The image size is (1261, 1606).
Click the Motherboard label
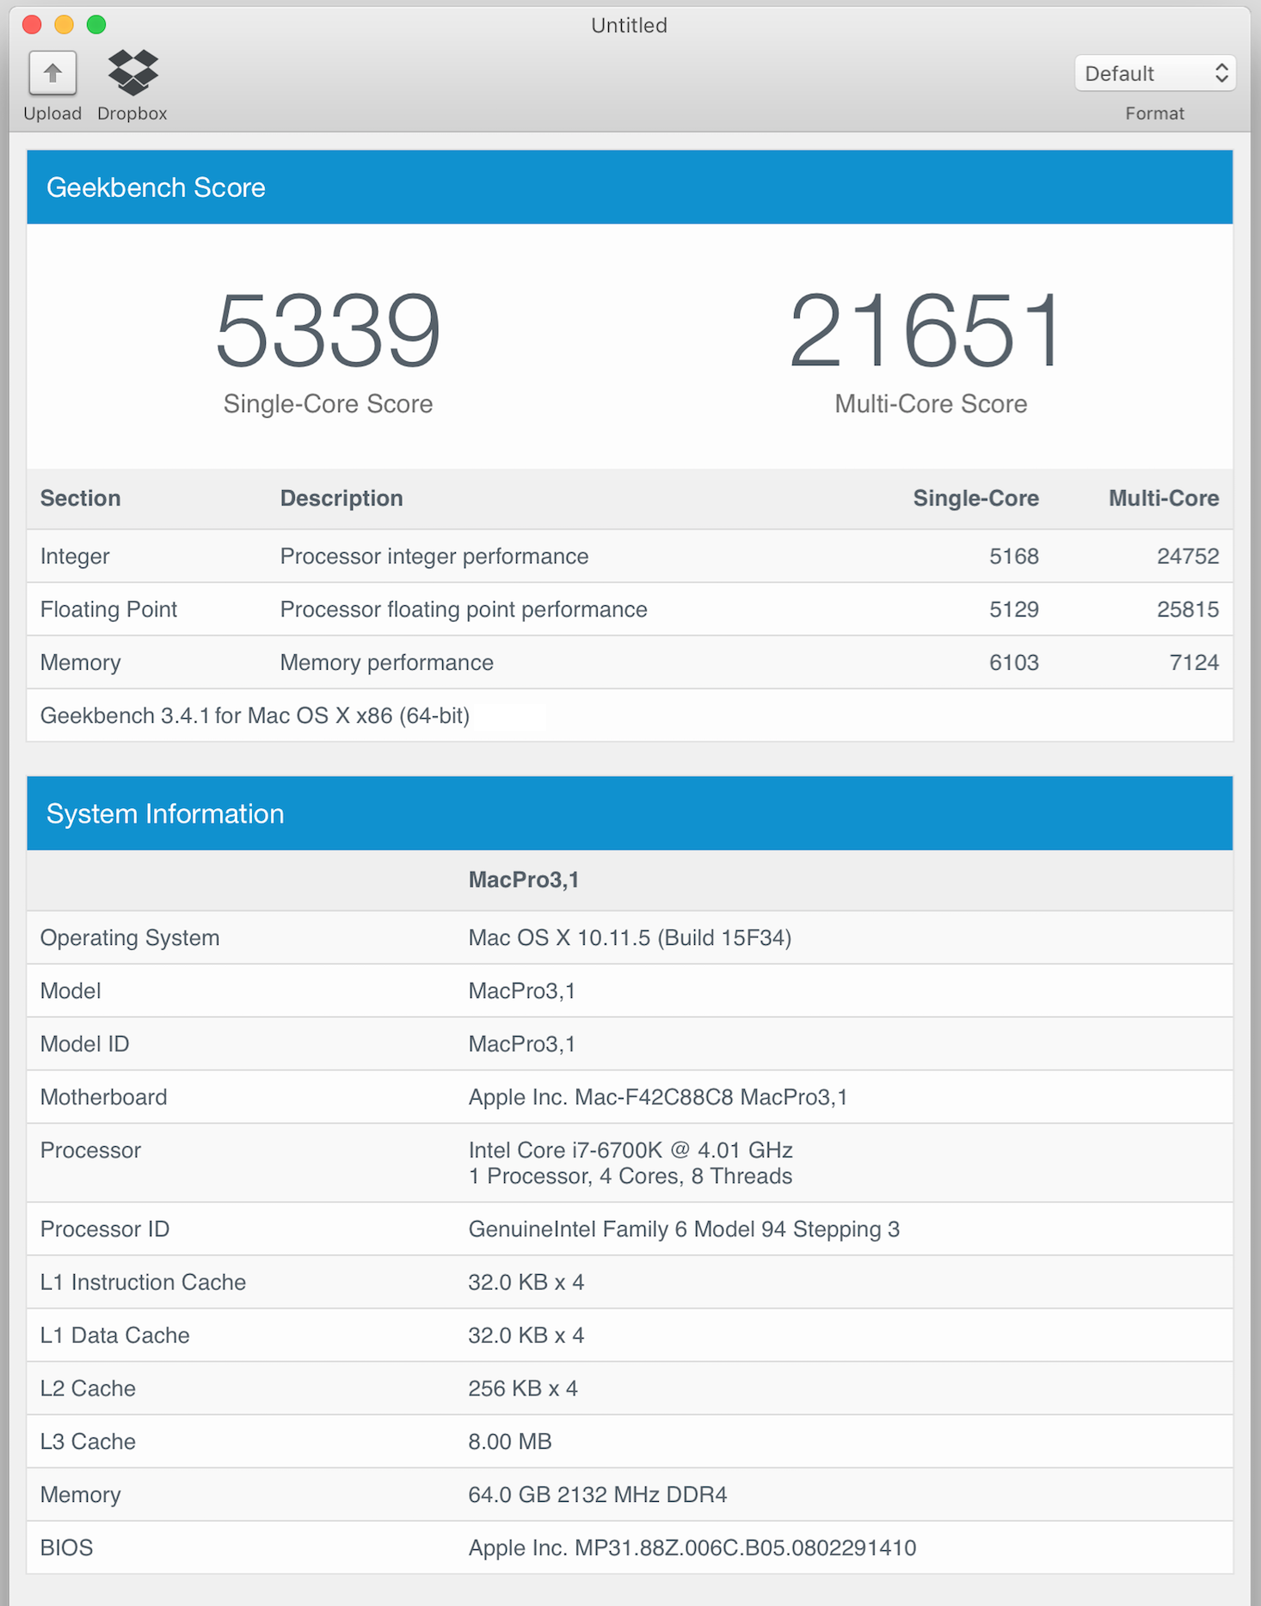104,1098
